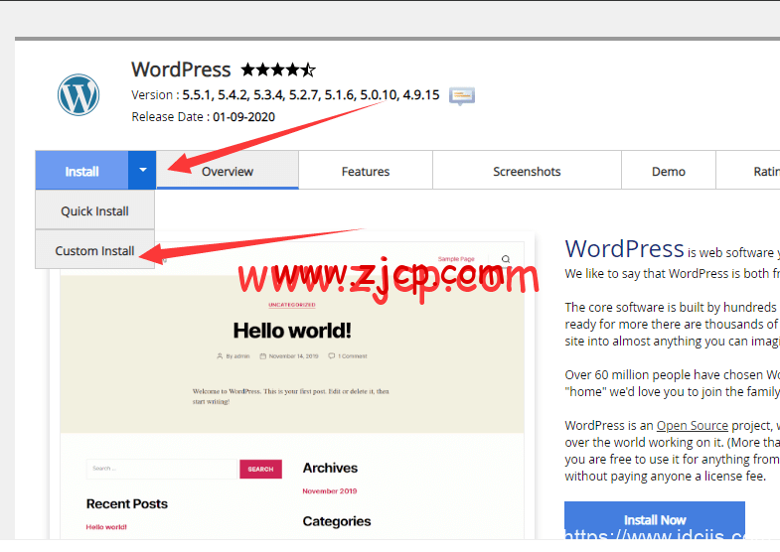
Task: Click the version numbers list text
Action: tap(310, 95)
